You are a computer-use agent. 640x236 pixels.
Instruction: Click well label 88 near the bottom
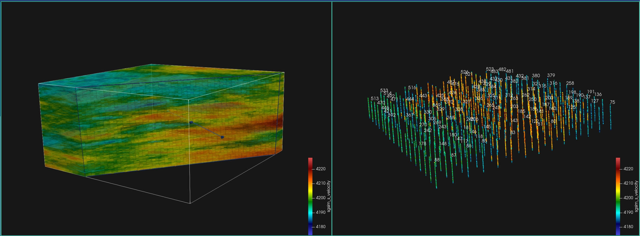tap(437, 160)
